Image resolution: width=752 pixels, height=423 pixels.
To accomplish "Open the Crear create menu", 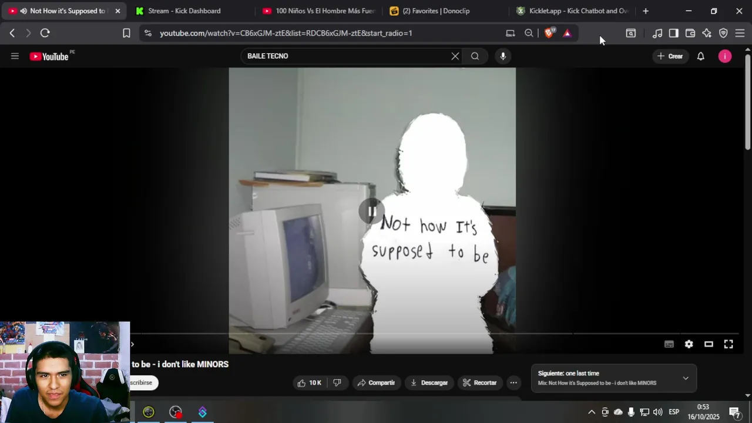I will tap(670, 56).
